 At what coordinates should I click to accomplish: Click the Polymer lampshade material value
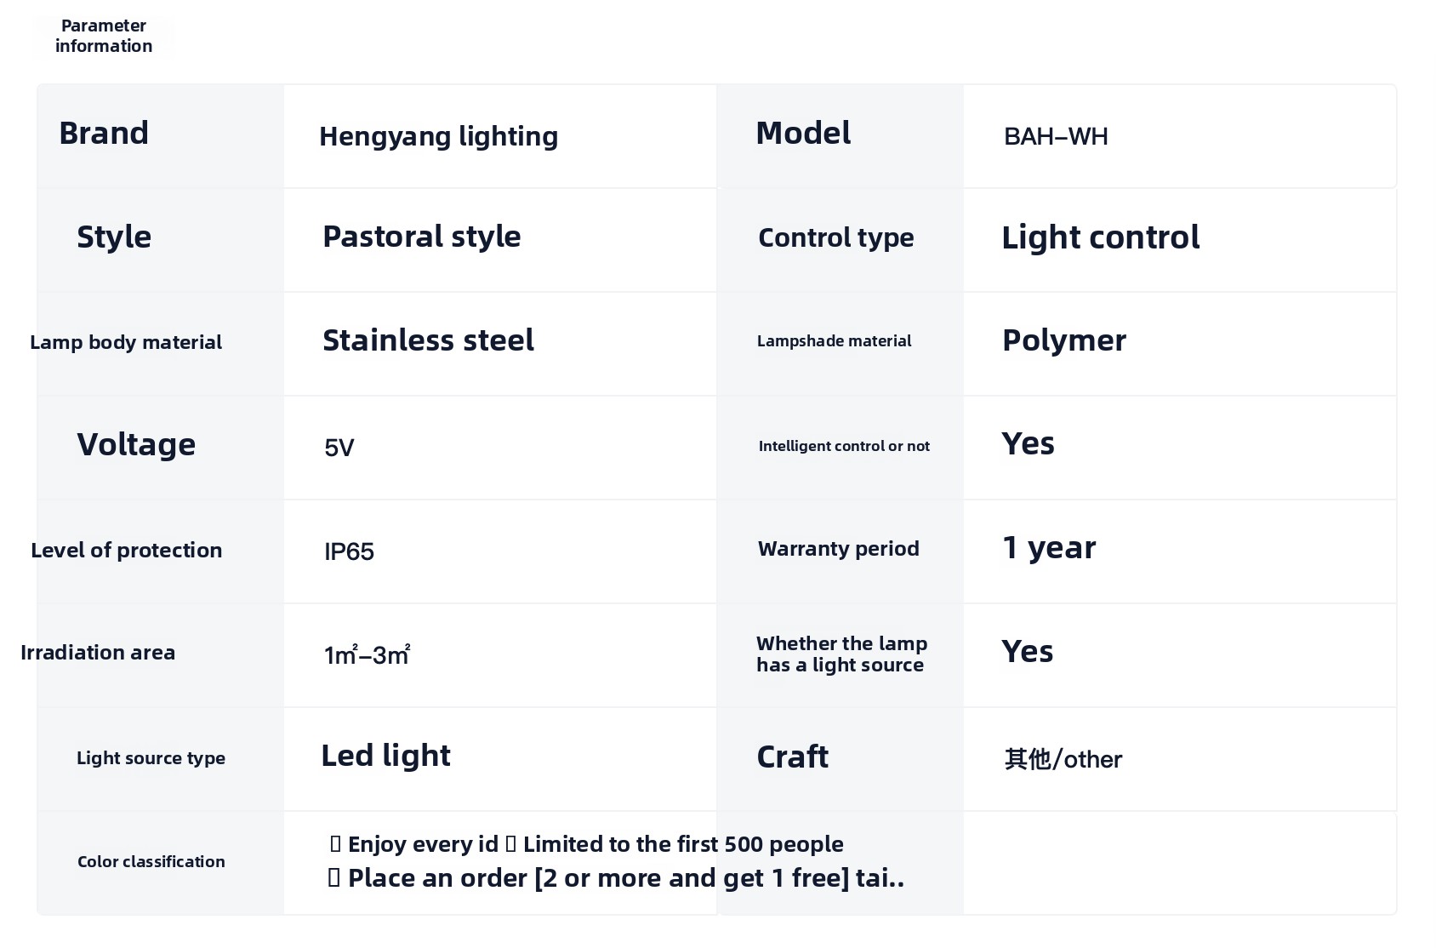coord(1063,340)
